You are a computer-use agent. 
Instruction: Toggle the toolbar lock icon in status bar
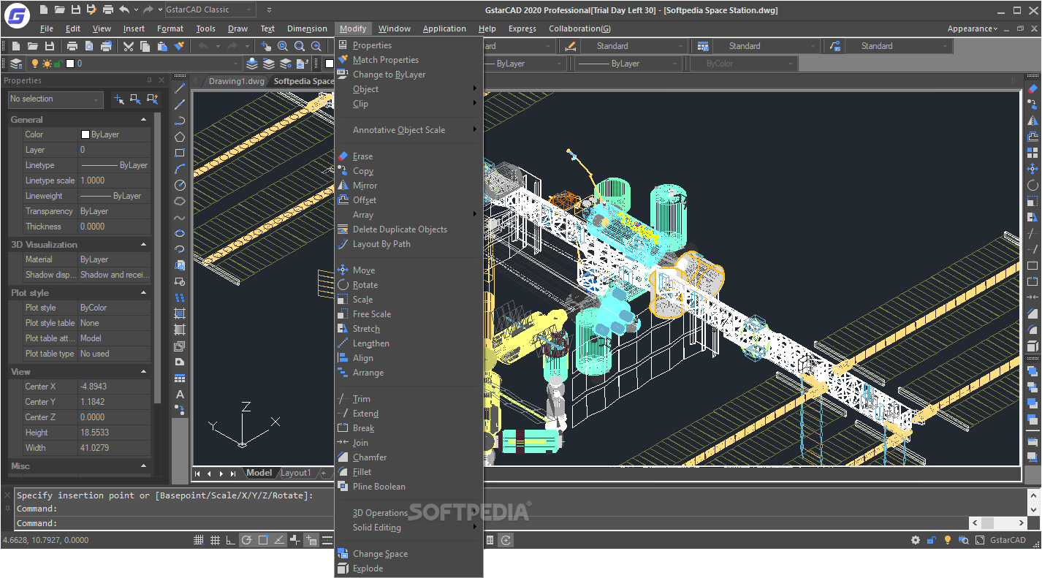(932, 541)
